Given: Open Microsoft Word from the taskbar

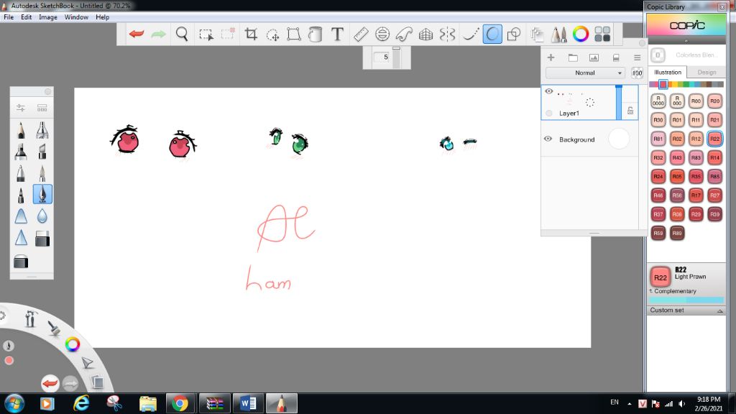Looking at the screenshot, I should coord(248,403).
